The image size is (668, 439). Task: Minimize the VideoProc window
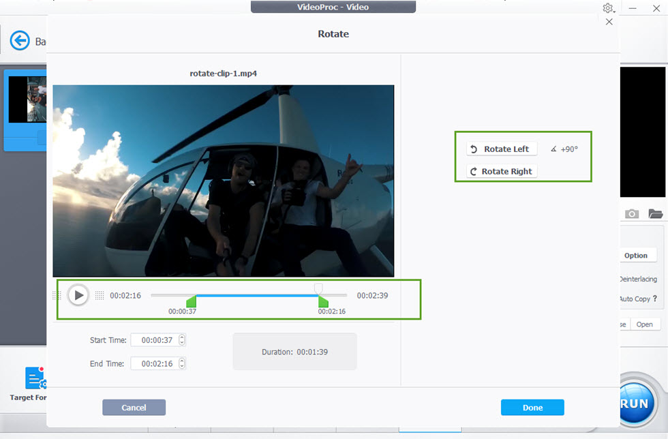coord(633,9)
